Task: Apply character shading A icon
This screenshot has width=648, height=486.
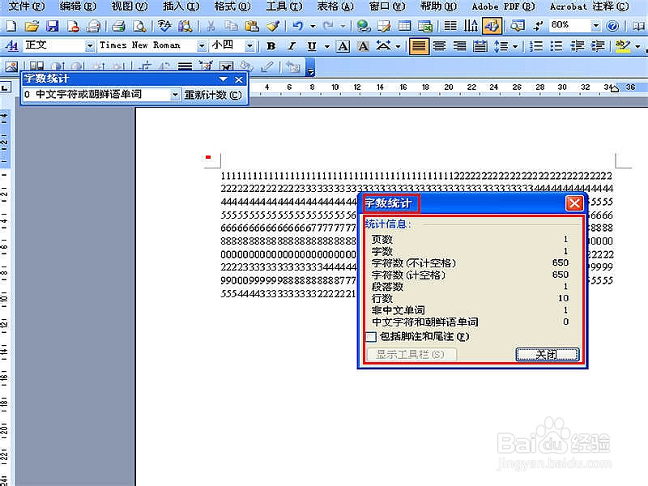Action: coord(363,46)
